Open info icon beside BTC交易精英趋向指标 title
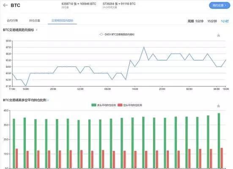The height and width of the screenshot is (169, 233). pos(36,30)
